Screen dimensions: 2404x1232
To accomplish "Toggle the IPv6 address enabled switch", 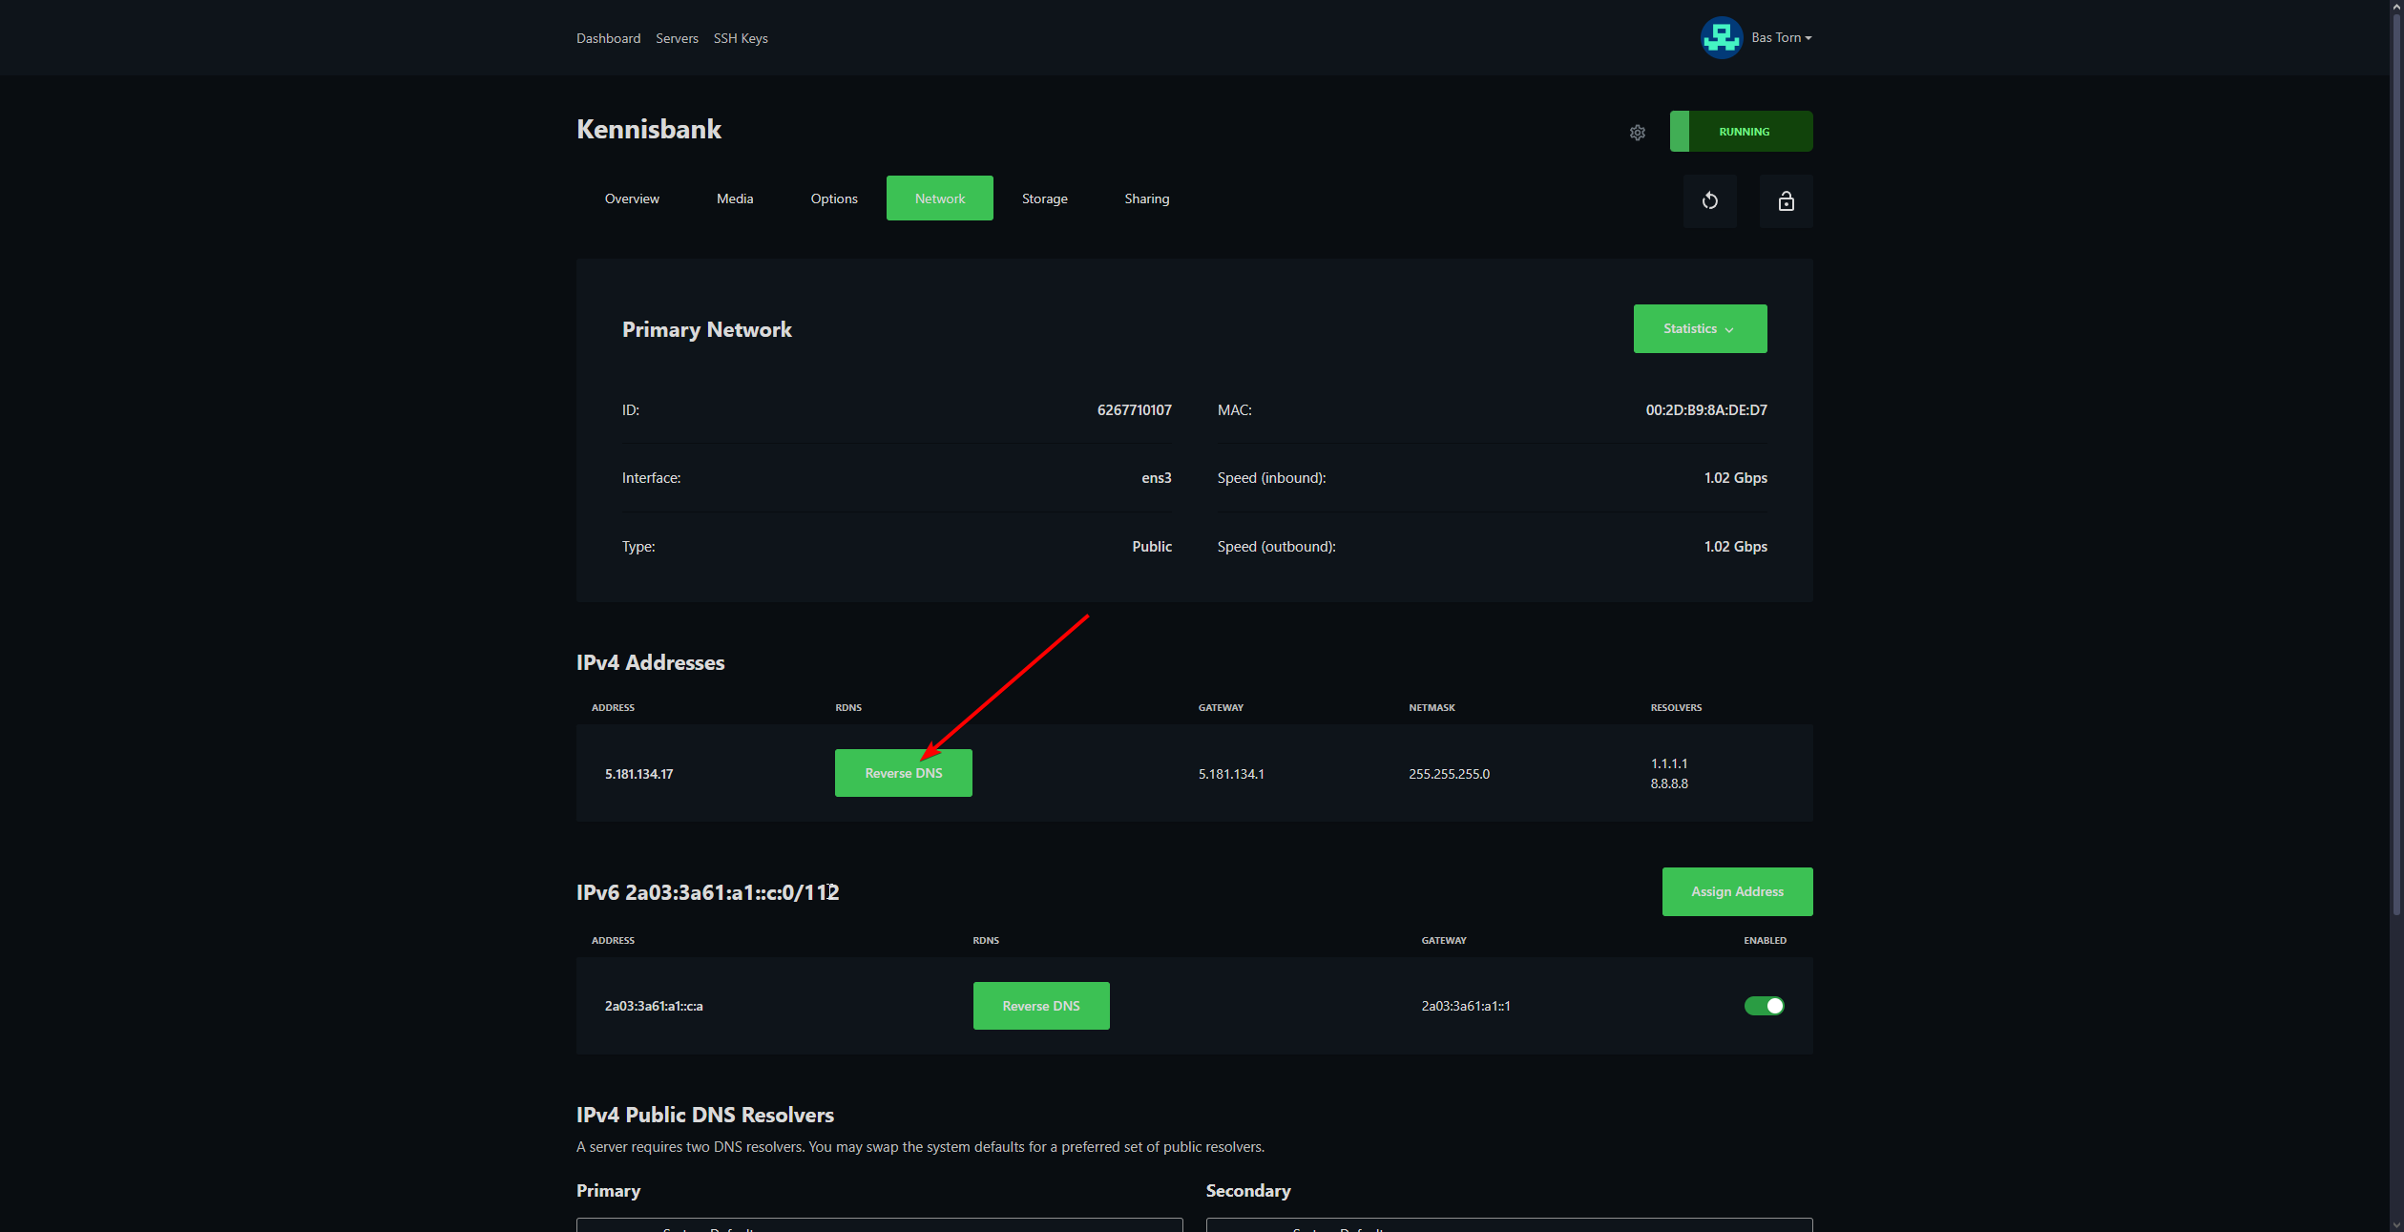I will (1764, 1006).
